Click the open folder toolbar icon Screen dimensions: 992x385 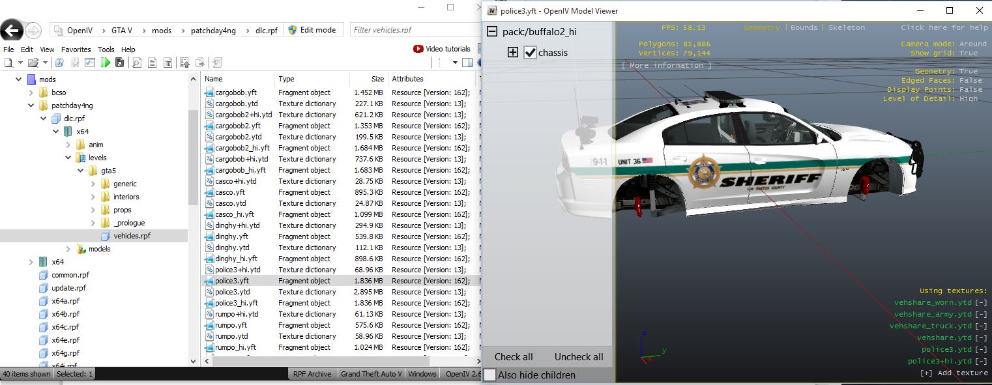[33, 63]
